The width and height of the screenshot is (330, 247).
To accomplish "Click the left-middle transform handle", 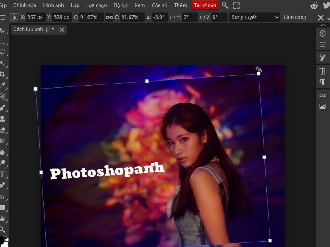I will [x=41, y=172].
